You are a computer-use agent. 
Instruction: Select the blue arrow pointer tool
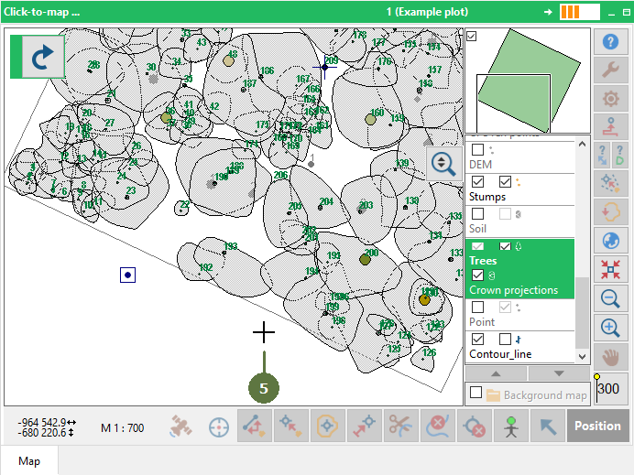[x=548, y=426]
